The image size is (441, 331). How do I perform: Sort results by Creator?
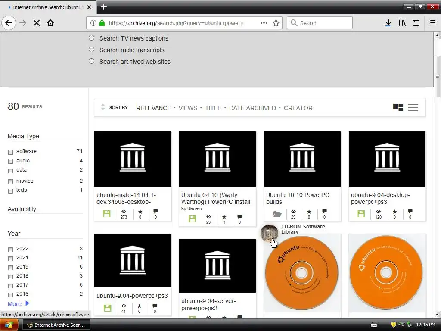coord(298,108)
